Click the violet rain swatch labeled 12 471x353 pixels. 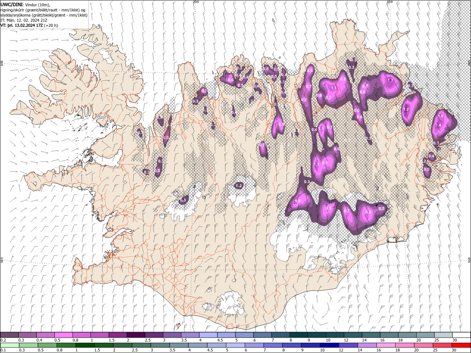[x=348, y=345]
